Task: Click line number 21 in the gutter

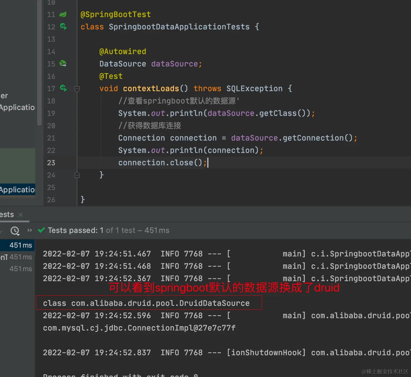Action: [x=51, y=138]
